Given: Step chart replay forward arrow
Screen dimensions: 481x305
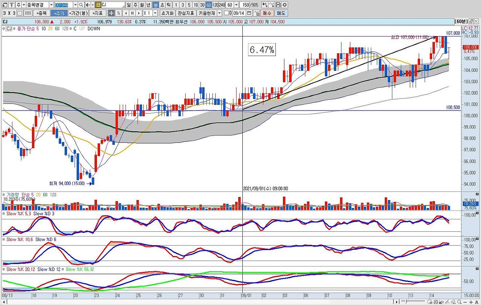Looking at the screenshot, I should pyautogui.click(x=139, y=13).
